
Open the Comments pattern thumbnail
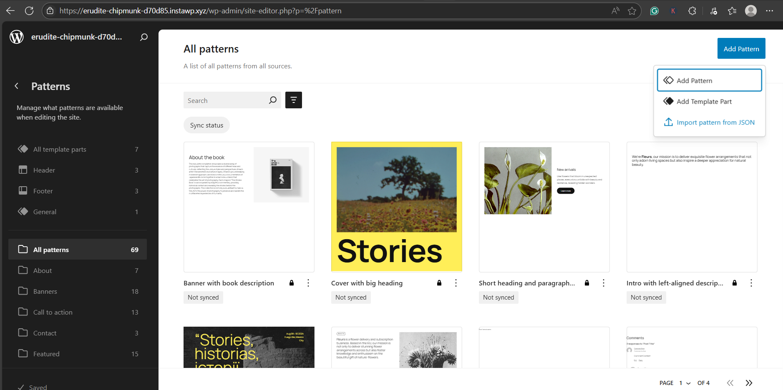coord(692,347)
